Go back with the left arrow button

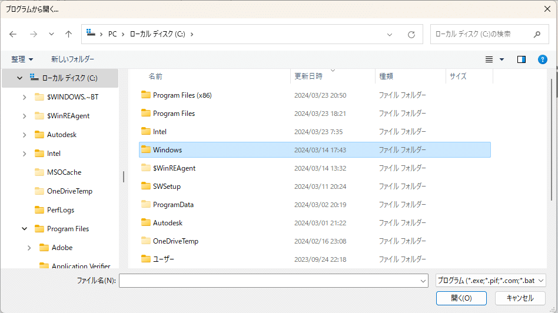[x=13, y=34]
